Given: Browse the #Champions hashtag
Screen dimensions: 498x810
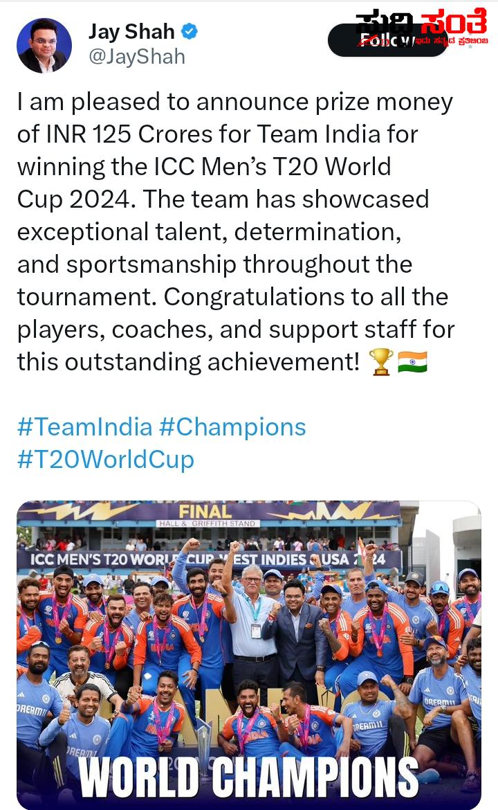Looking at the screenshot, I should (232, 427).
